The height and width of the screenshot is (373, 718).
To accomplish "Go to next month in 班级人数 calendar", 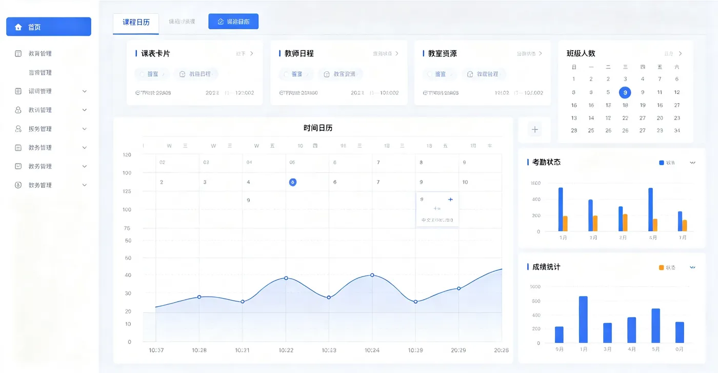I will coord(681,53).
